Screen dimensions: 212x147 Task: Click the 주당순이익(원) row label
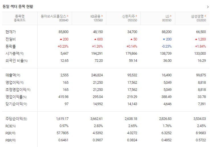point(16,119)
